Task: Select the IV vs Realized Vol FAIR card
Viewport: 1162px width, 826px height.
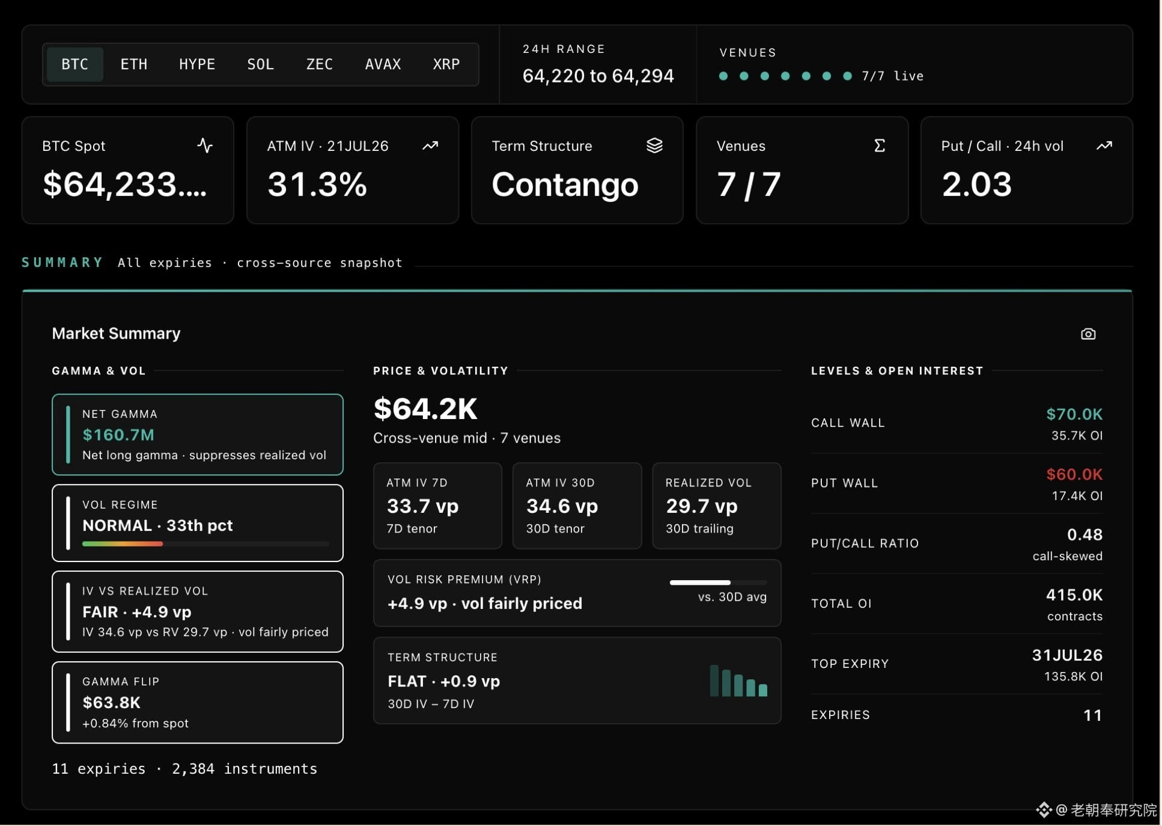Action: click(x=198, y=611)
